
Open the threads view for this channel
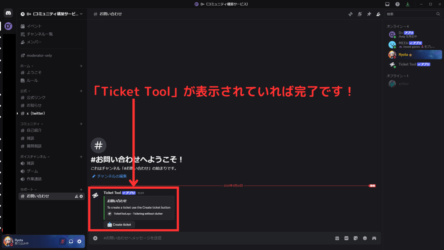[350, 14]
